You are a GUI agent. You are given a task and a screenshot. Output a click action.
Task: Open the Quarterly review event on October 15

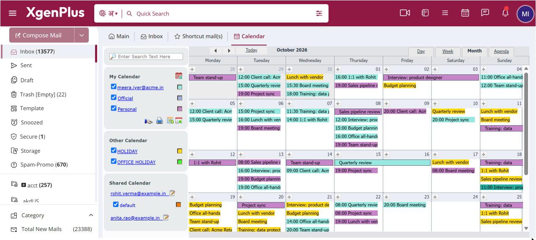click(x=382, y=162)
